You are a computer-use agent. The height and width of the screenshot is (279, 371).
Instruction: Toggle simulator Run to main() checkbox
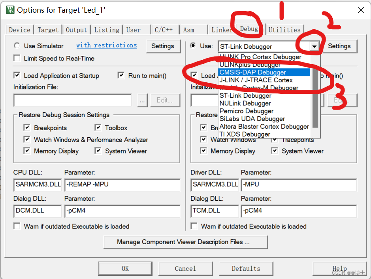(x=121, y=75)
